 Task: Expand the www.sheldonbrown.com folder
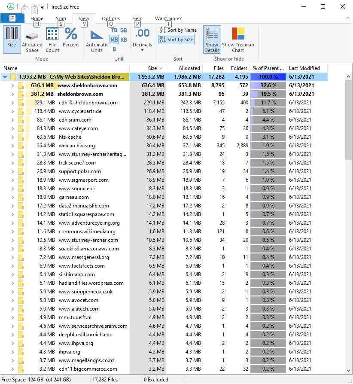point(12,85)
